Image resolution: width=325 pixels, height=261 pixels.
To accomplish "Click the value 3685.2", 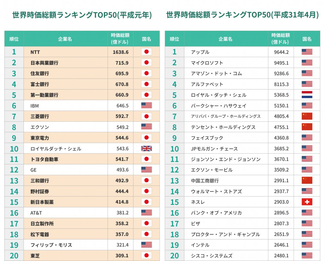I will coord(281,149).
